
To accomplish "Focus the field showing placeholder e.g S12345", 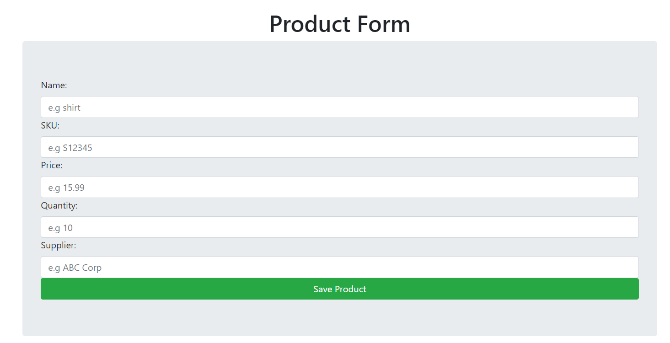I will pyautogui.click(x=339, y=147).
